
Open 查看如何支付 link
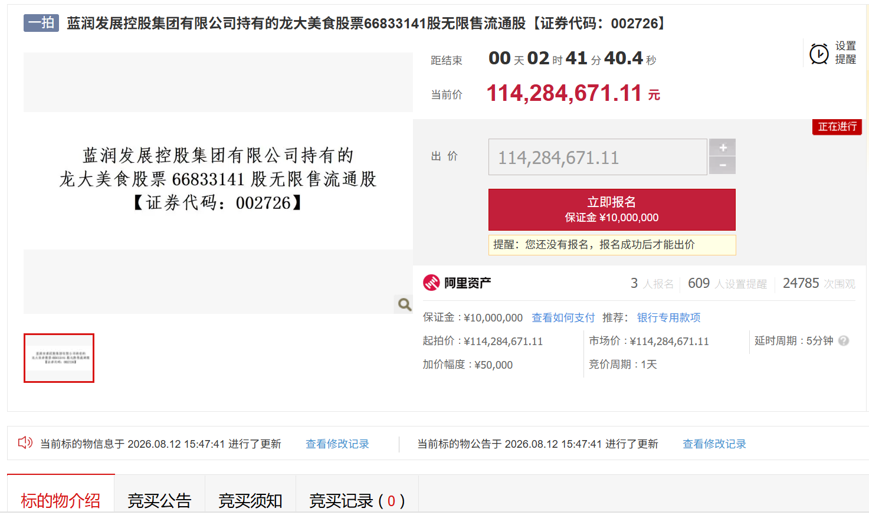[563, 318]
